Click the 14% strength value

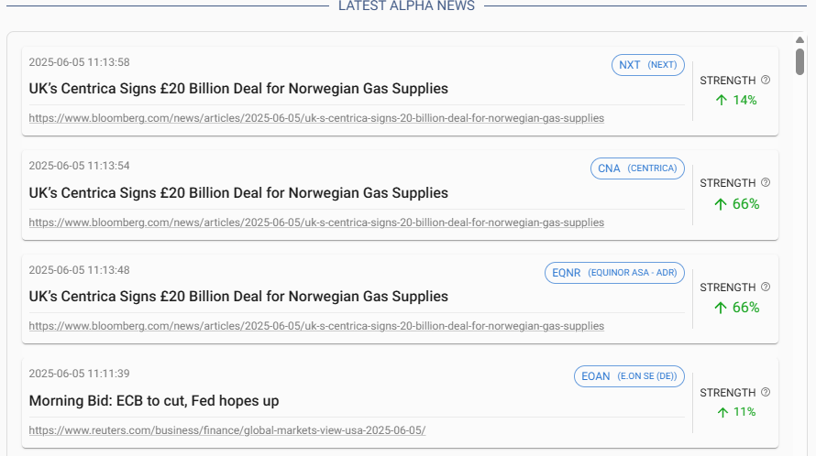tap(744, 101)
